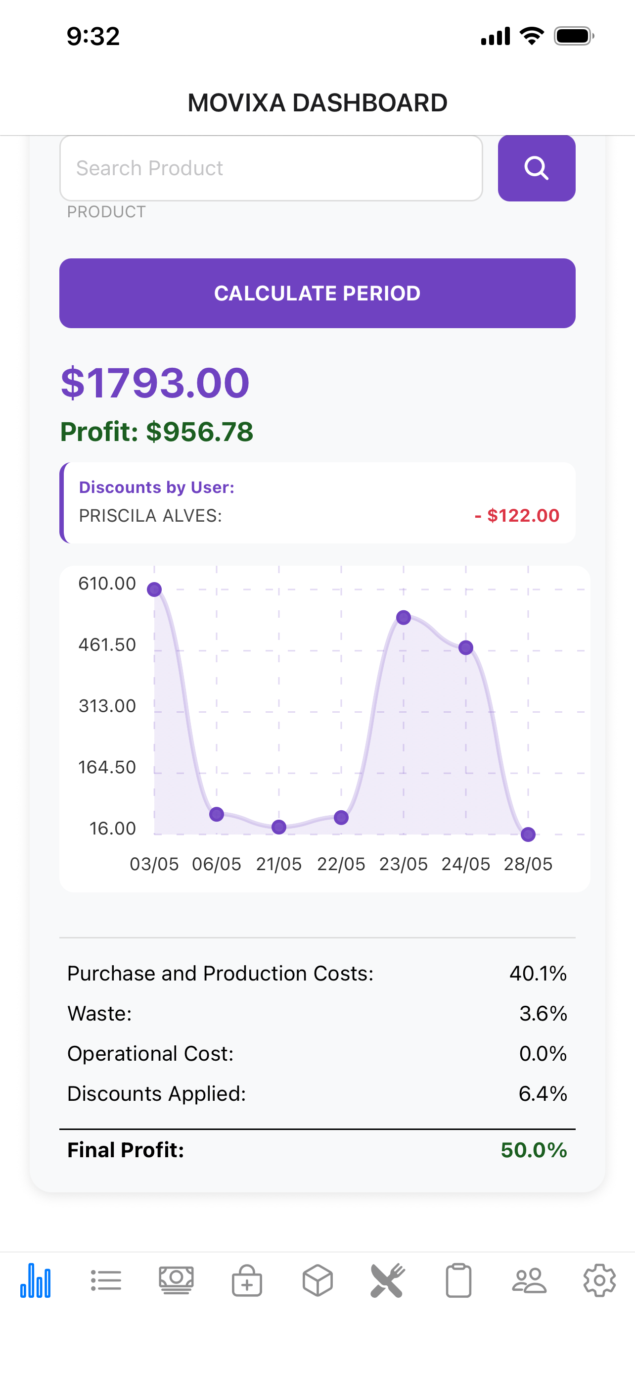This screenshot has width=635, height=1375.
Task: Tap the 06/05 date label
Action: tap(217, 864)
